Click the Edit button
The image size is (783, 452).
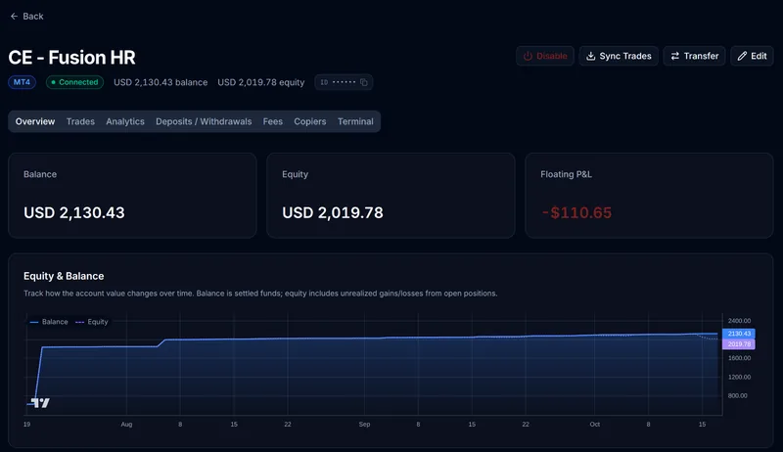(x=752, y=56)
